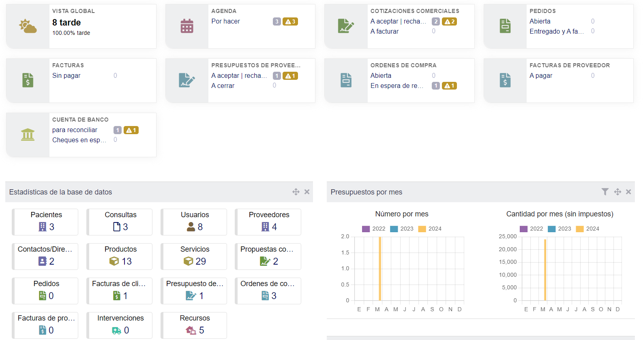Open the Usuarios statistic label
The width and height of the screenshot is (643, 340).
tap(195, 215)
